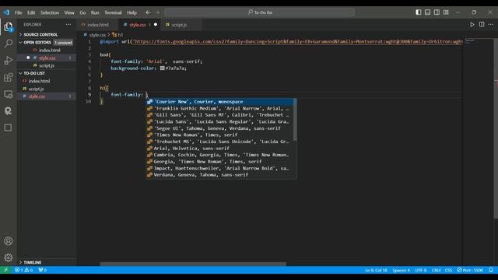Open the Search view in activity bar
This screenshot has width=498, height=280.
coord(9,44)
